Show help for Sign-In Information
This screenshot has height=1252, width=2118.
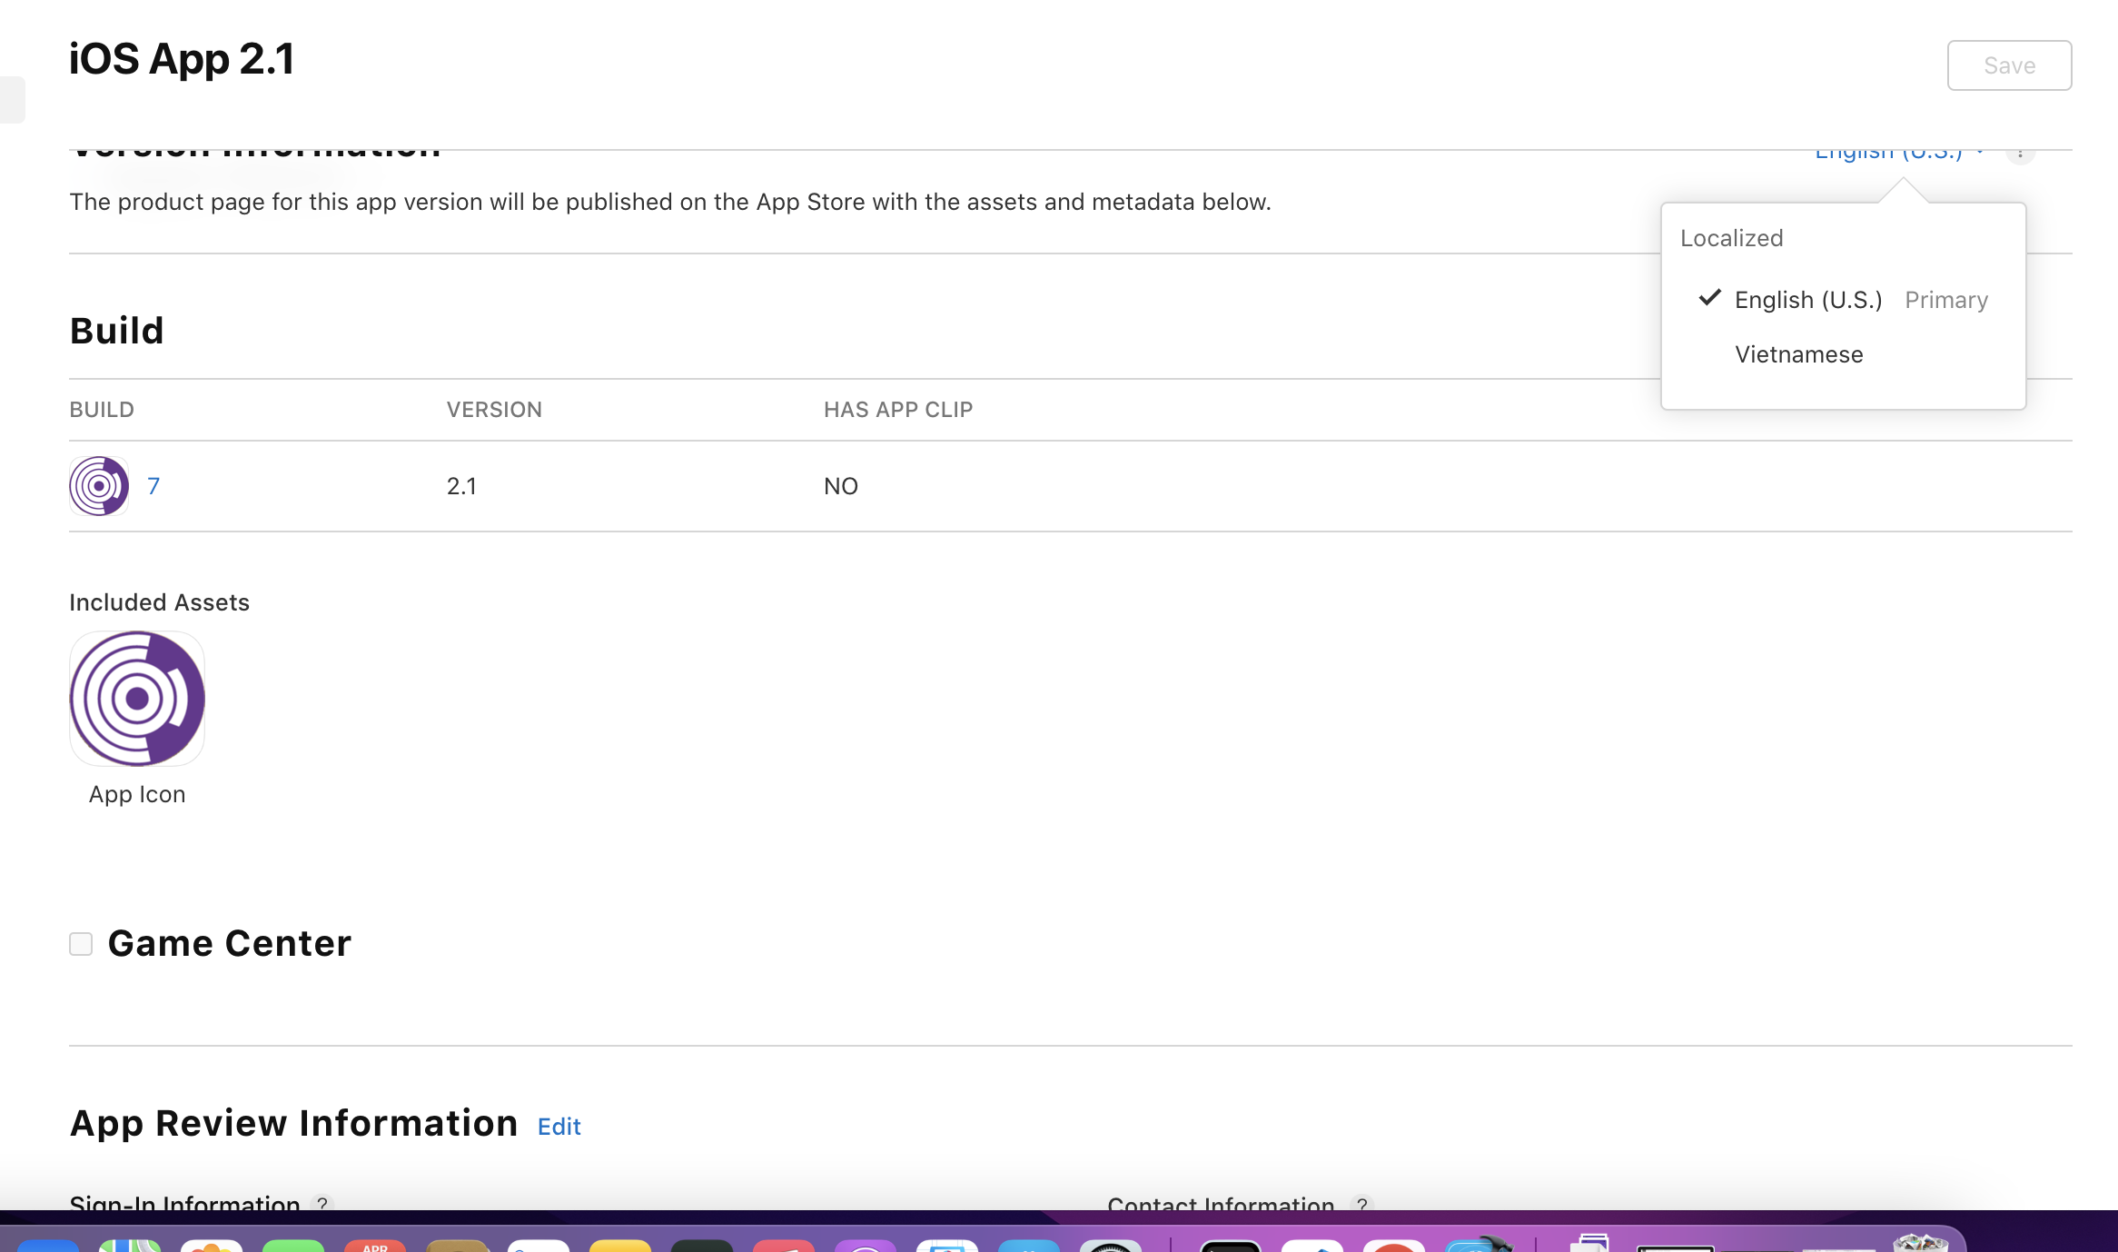click(x=322, y=1203)
